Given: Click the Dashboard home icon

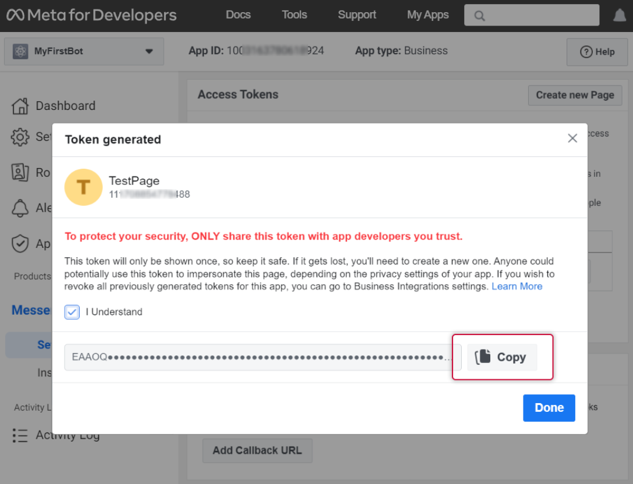Looking at the screenshot, I should [20, 106].
